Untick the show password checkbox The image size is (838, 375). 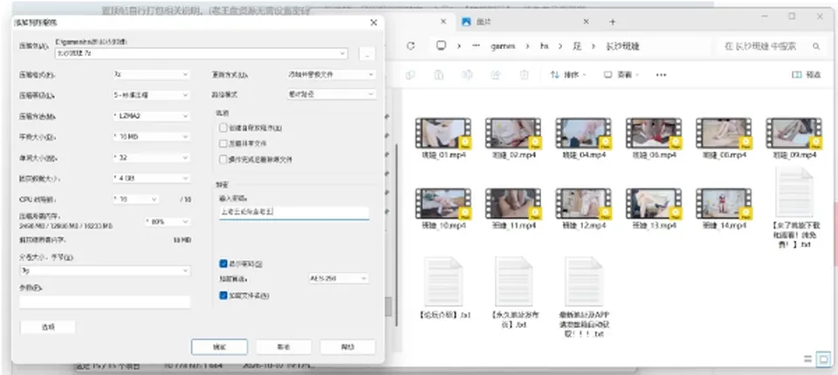pyautogui.click(x=223, y=263)
